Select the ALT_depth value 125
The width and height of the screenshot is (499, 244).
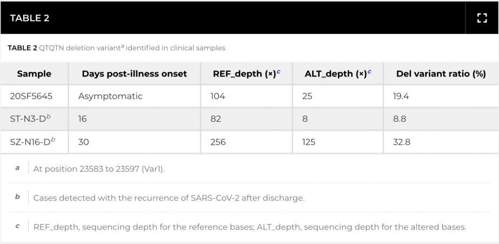(x=308, y=142)
